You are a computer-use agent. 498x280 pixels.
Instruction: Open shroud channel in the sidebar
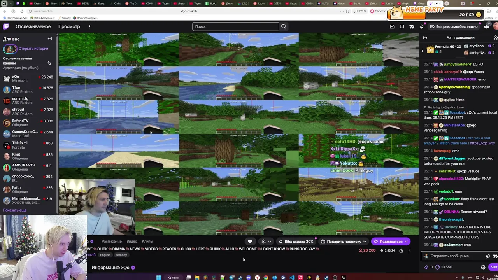28,112
